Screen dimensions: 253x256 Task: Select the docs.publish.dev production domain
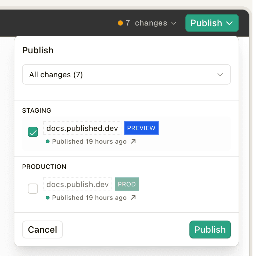click(x=78, y=184)
